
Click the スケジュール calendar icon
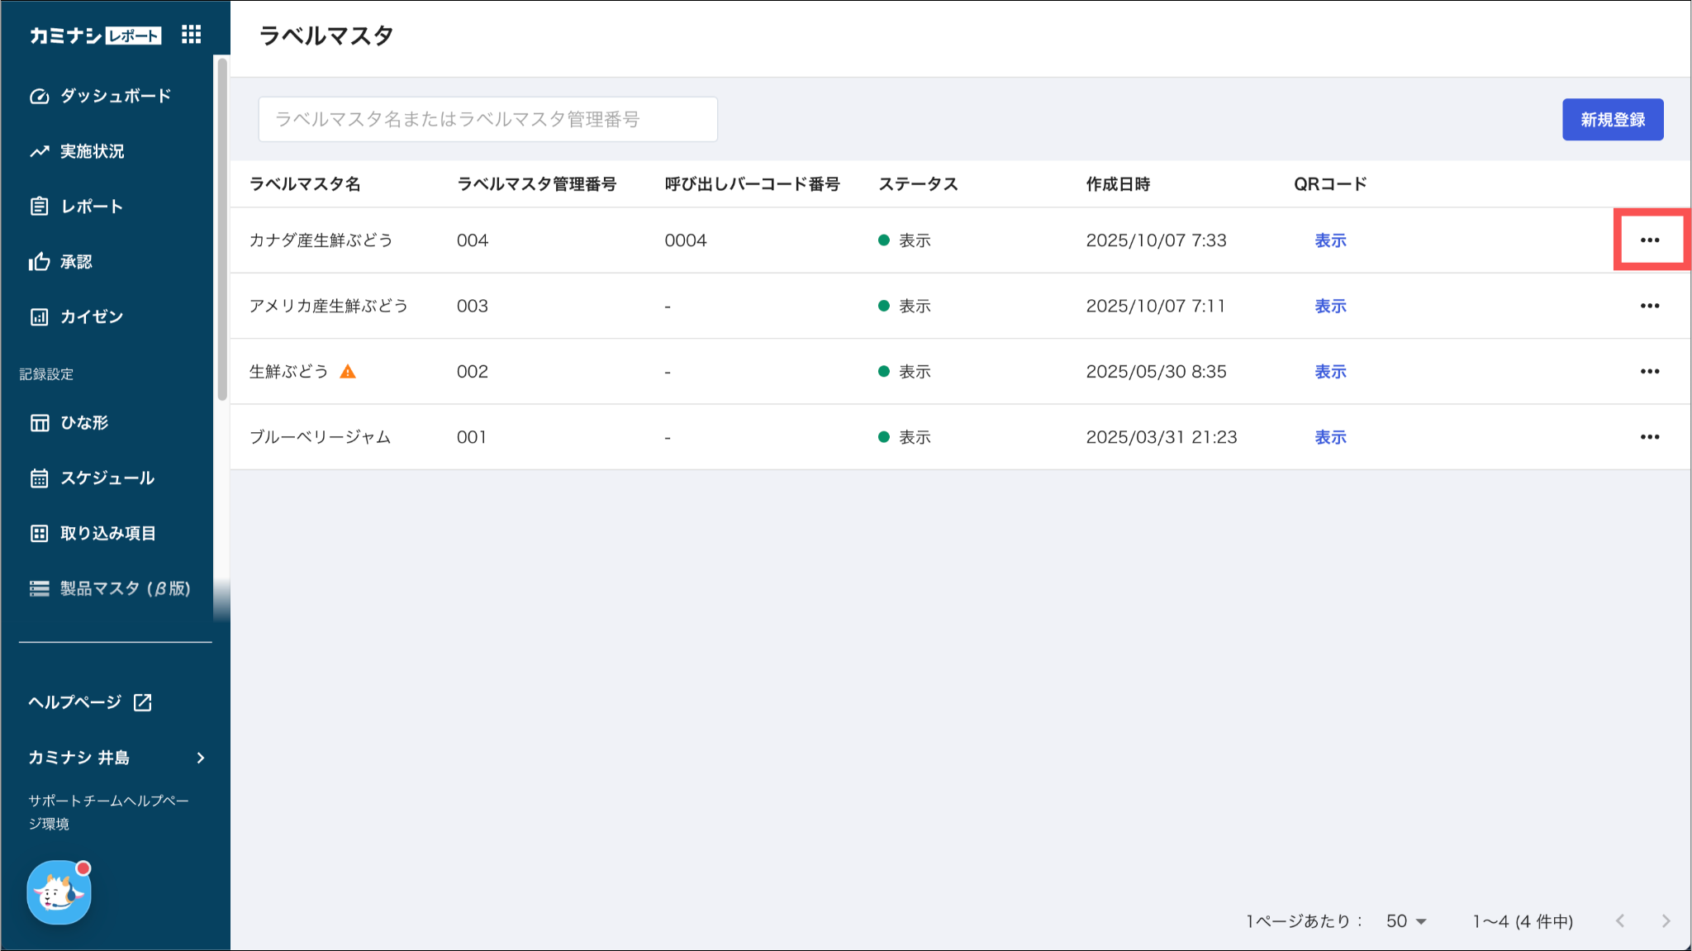tap(39, 478)
